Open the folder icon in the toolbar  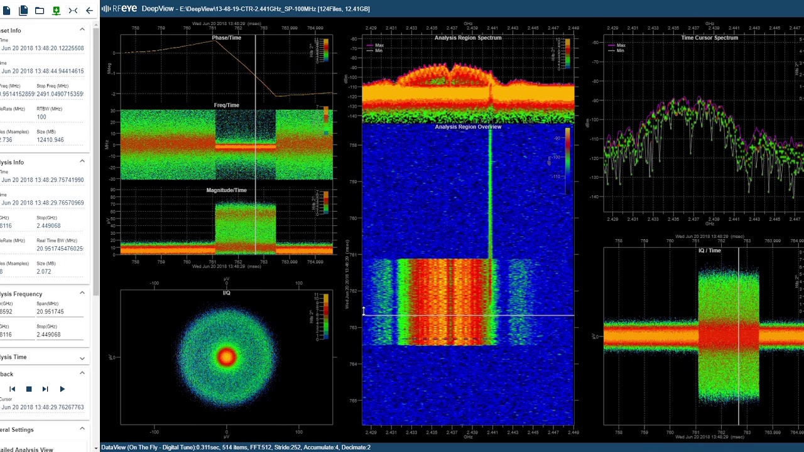click(x=40, y=10)
